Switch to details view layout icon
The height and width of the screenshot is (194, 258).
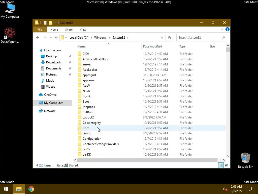point(221,165)
